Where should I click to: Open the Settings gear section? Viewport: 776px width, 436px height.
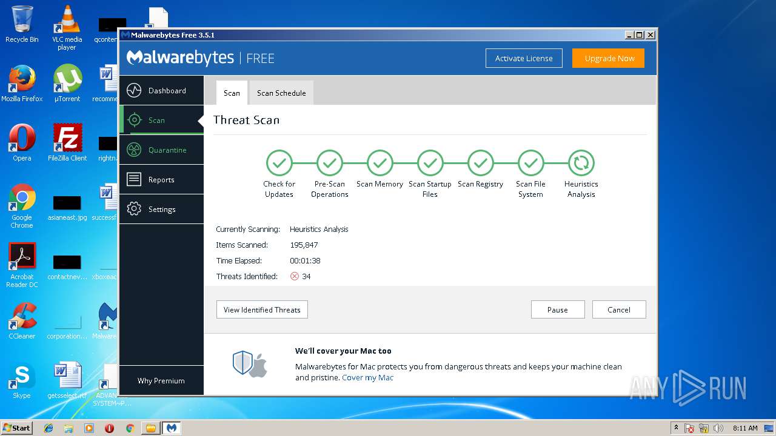tap(161, 210)
